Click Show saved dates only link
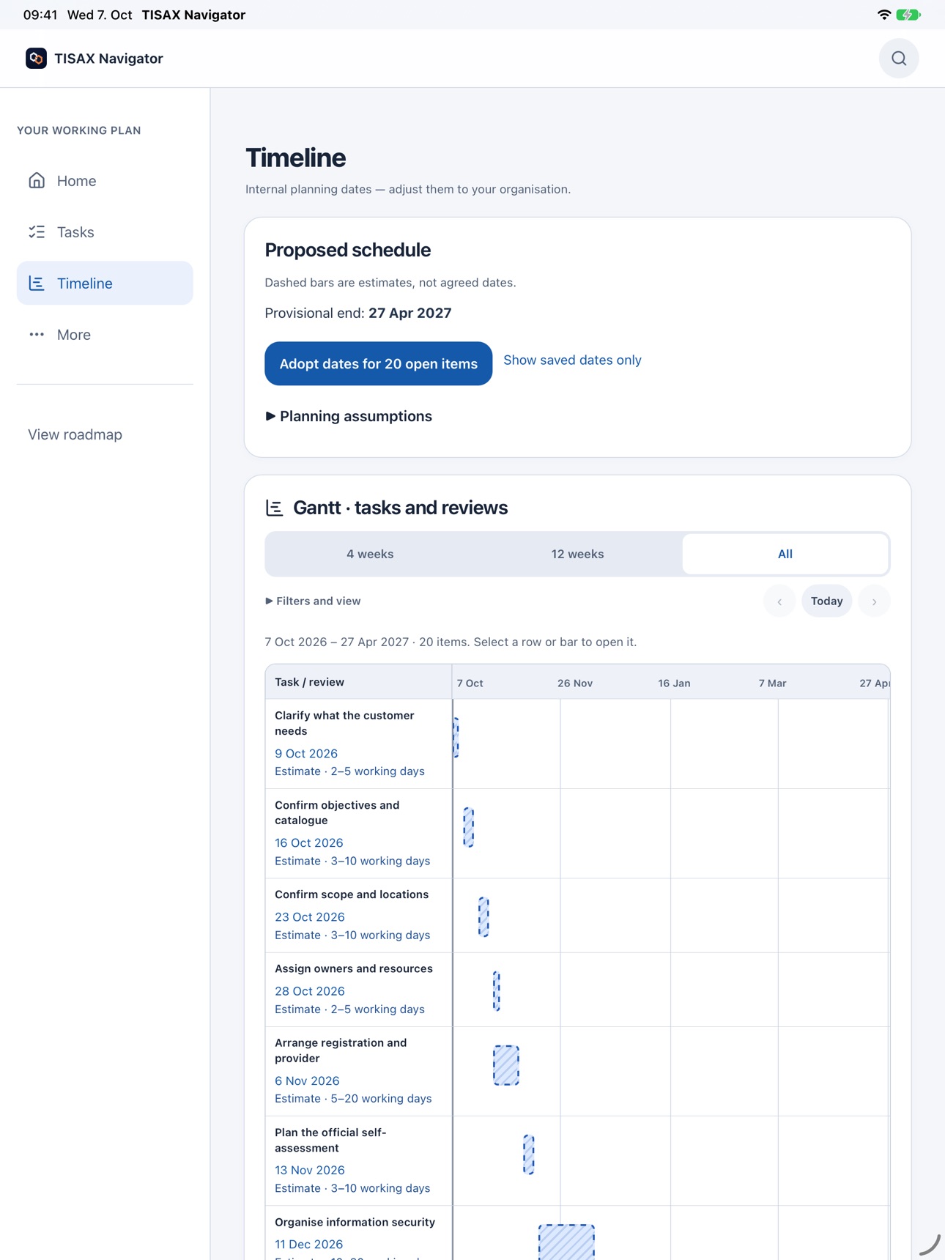The width and height of the screenshot is (945, 1260). click(x=572, y=360)
